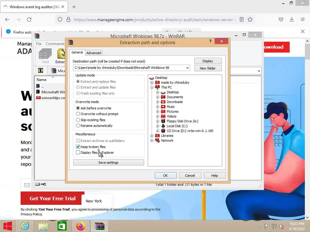Select Network in the folder tree

pos(167,140)
